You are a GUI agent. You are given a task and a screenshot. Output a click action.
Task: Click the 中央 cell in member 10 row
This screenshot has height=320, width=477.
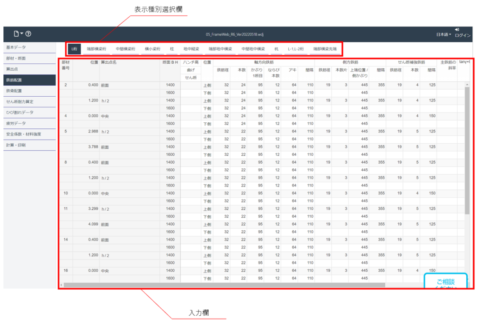130,193
